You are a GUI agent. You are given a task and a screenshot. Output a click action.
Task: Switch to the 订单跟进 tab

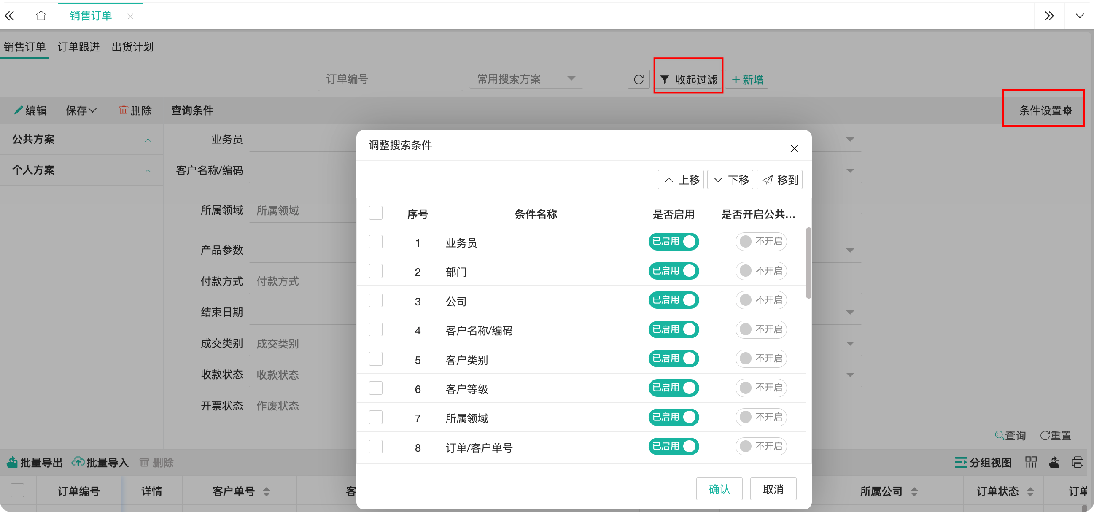[x=78, y=47]
